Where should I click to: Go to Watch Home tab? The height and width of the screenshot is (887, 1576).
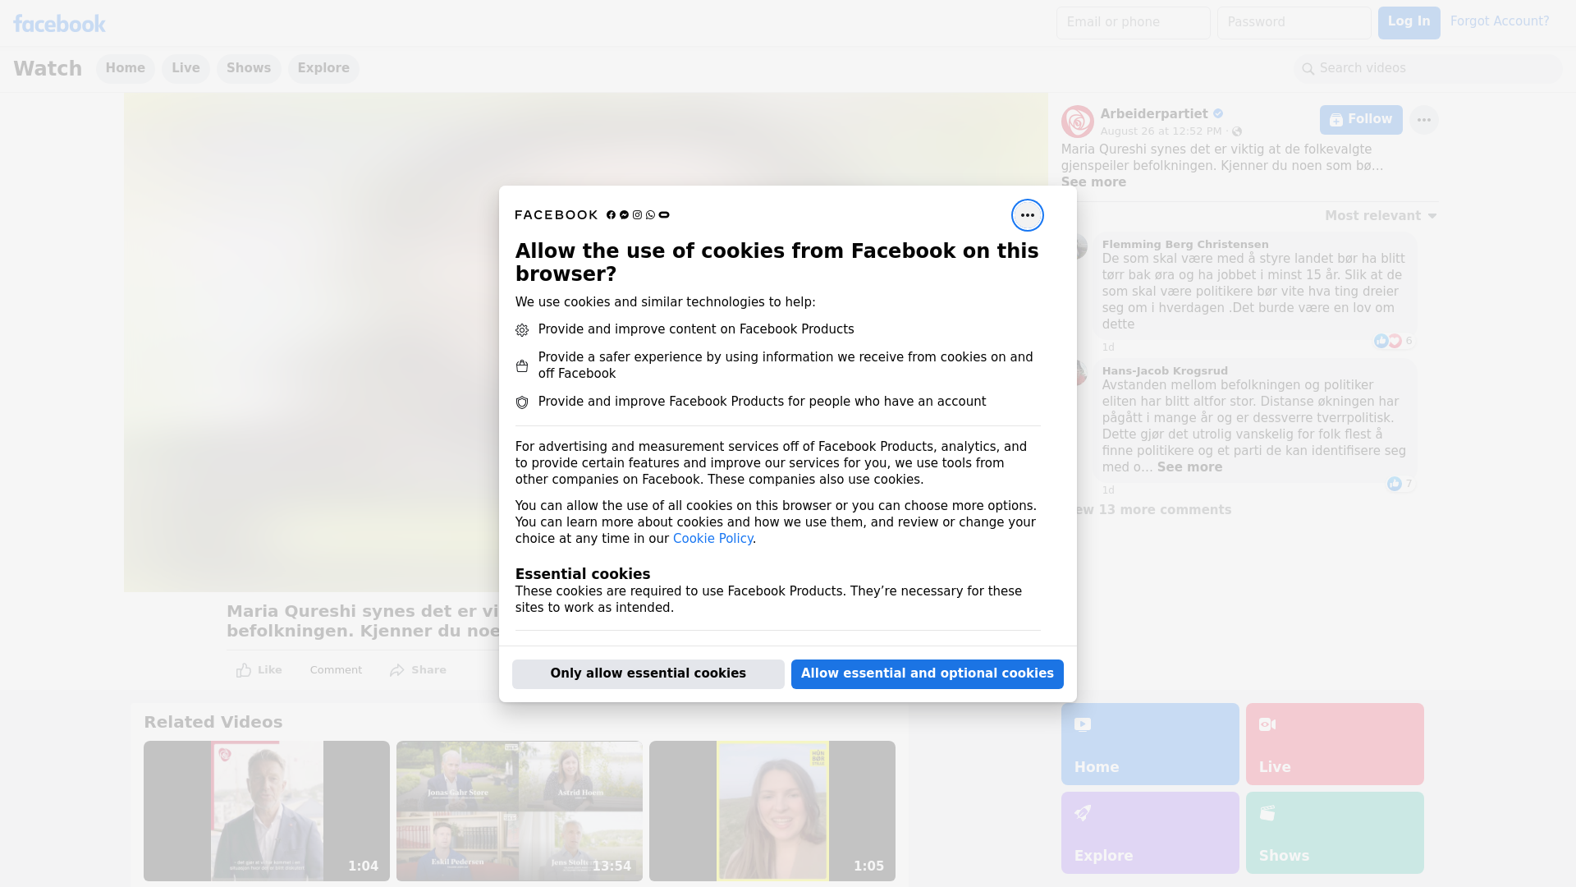125,69
